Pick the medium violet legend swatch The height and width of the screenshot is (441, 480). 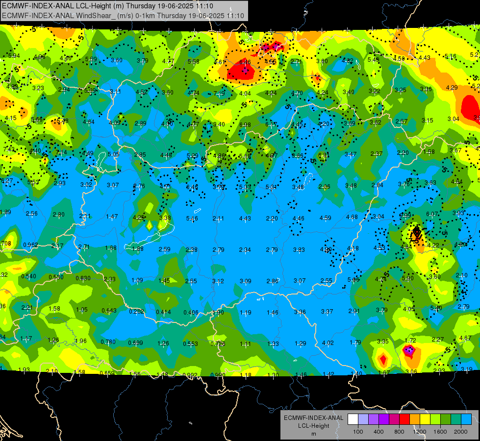[x=374, y=419]
